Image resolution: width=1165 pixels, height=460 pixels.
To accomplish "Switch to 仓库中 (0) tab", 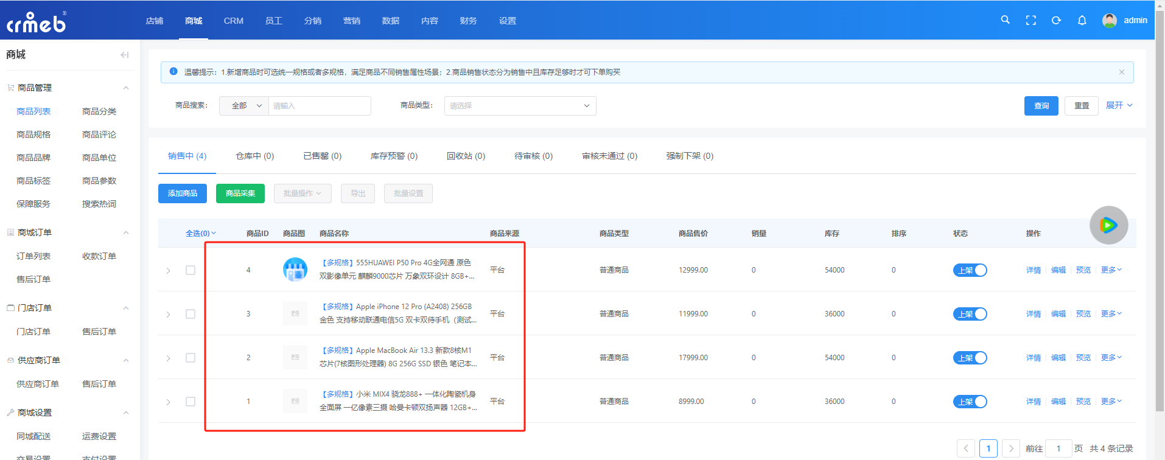I will point(255,156).
